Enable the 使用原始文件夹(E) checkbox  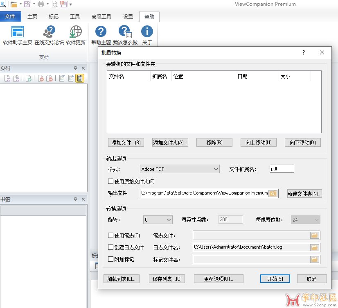[110, 181]
